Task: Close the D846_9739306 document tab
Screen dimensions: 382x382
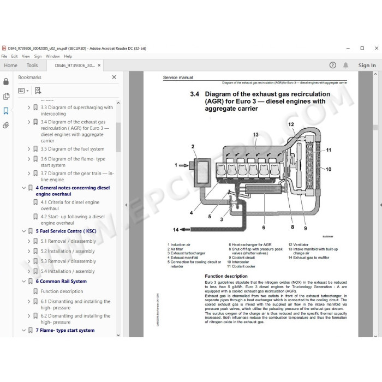Action: click(x=99, y=65)
